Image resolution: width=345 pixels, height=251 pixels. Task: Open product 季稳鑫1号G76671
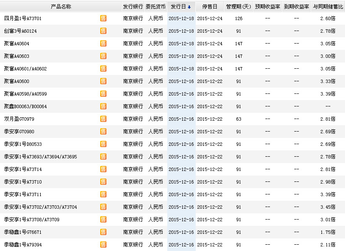click(x=23, y=232)
